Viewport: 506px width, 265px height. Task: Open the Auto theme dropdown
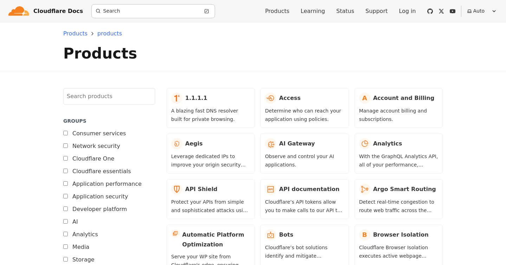[x=481, y=11]
